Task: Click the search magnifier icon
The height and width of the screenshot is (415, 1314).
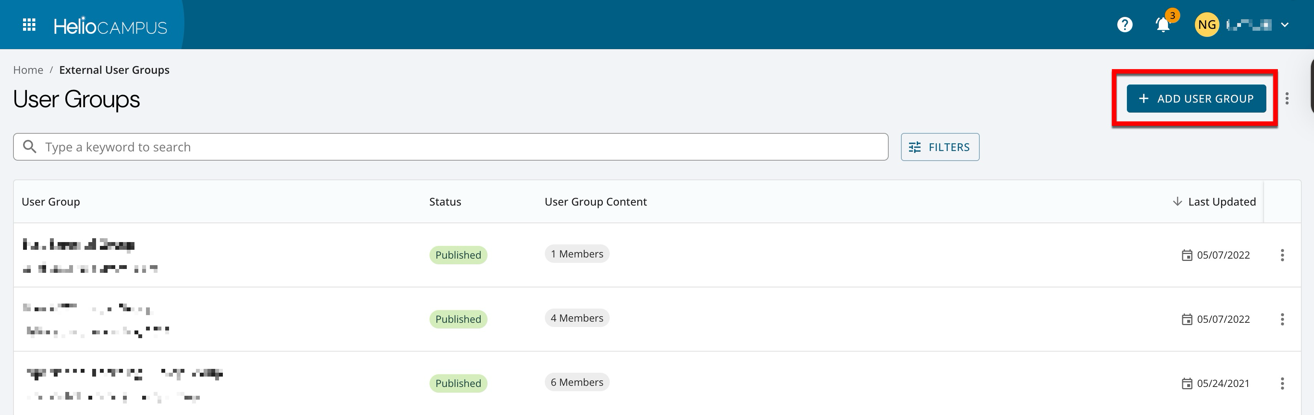Action: 30,147
